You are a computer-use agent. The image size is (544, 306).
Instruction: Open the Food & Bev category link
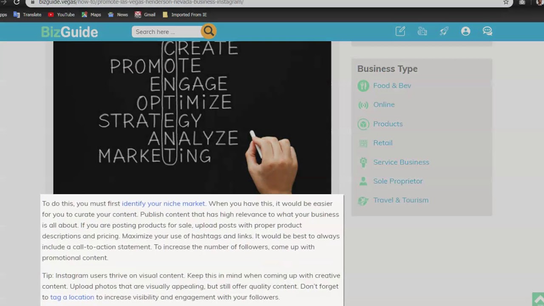392,85
